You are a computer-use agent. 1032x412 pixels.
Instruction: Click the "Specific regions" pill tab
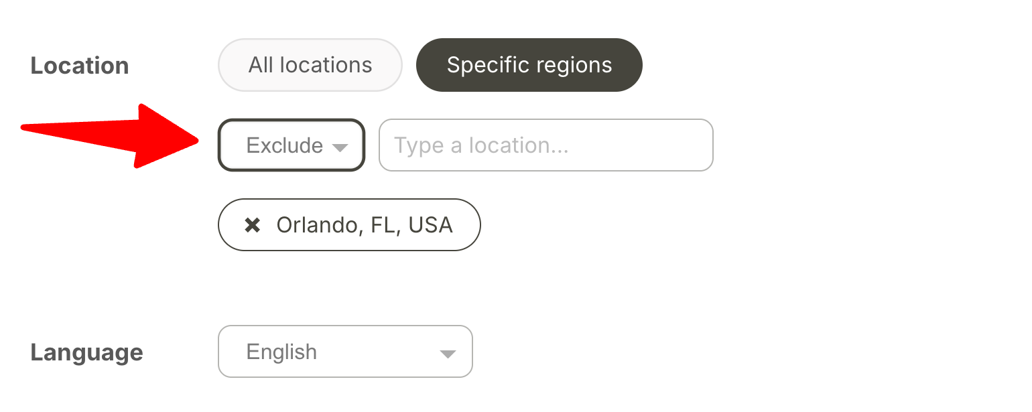pos(529,65)
